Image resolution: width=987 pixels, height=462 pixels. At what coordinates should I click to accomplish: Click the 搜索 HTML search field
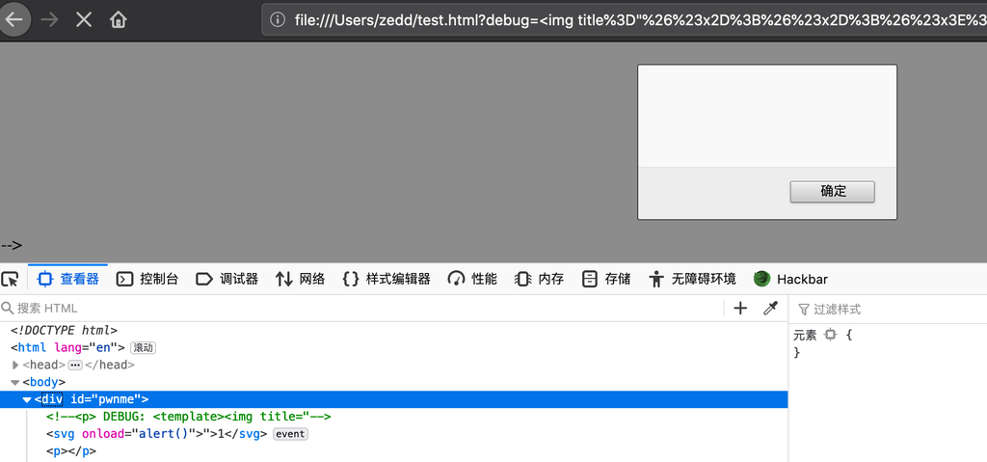362,309
